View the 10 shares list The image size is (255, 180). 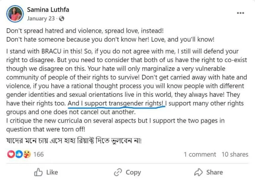235,154
